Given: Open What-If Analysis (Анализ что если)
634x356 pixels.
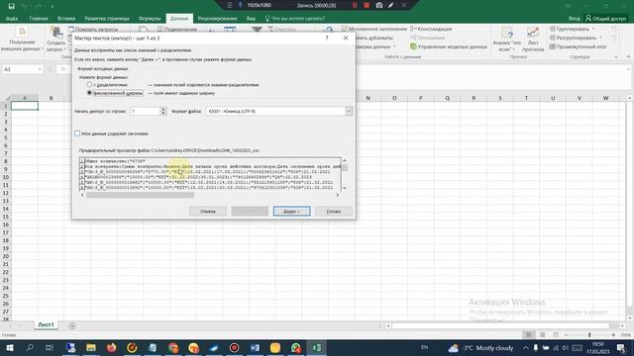Looking at the screenshot, I should pyautogui.click(x=506, y=40).
